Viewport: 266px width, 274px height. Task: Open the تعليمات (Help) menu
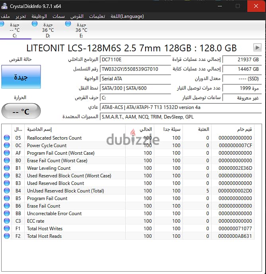pyautogui.click(x=97, y=16)
